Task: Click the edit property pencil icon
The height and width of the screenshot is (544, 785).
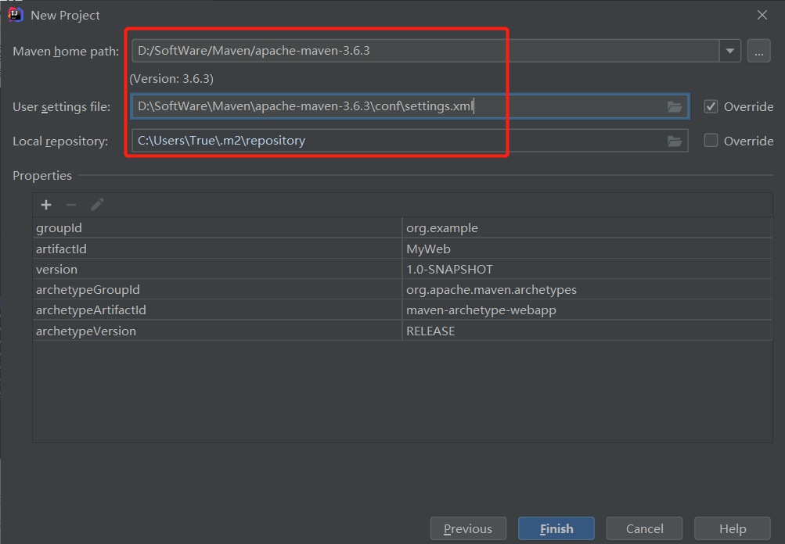Action: 97,204
